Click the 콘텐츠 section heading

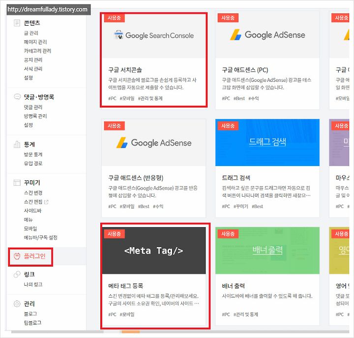32,23
